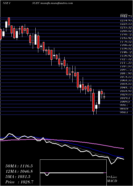Pick the 1185.92 price axis value
The image size is (133, 186).
point(126,38)
